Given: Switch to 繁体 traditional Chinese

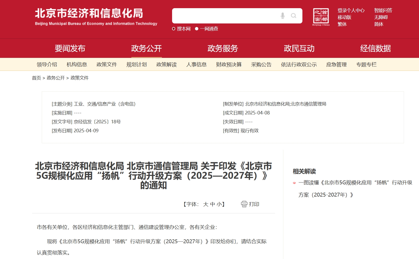Looking at the screenshot, I should pos(342,24).
